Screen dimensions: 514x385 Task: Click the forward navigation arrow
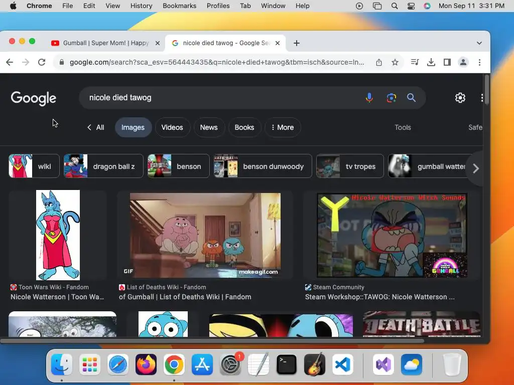[26, 62]
